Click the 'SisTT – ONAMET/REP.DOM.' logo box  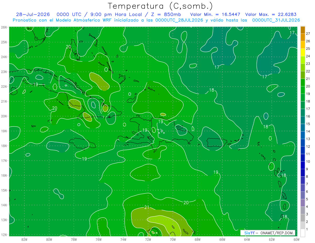point(268,233)
